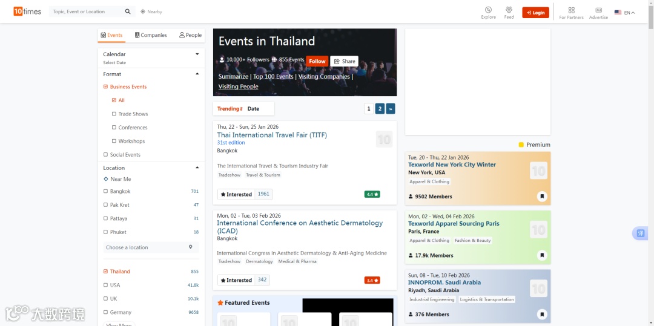Screen dimensions: 654x326
Task: Click the Share button
Action: (345, 61)
